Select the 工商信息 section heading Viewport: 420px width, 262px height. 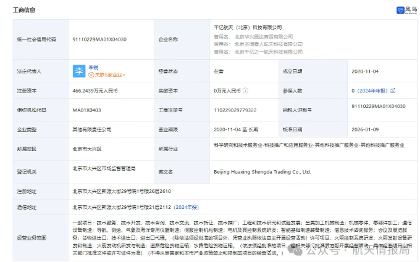click(24, 10)
